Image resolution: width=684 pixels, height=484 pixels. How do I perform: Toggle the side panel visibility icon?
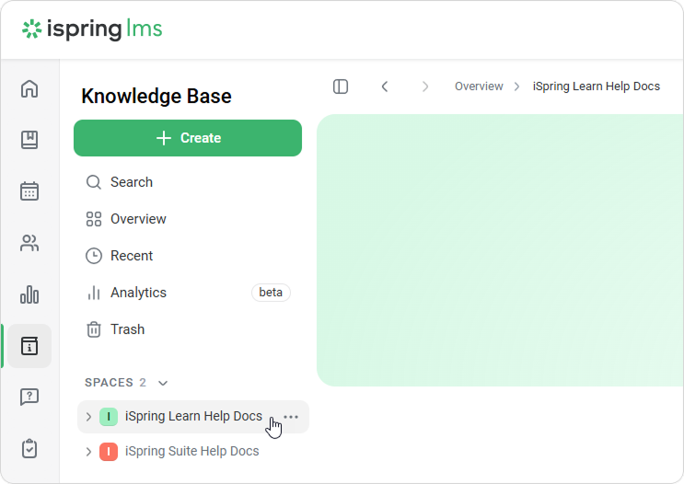[341, 86]
